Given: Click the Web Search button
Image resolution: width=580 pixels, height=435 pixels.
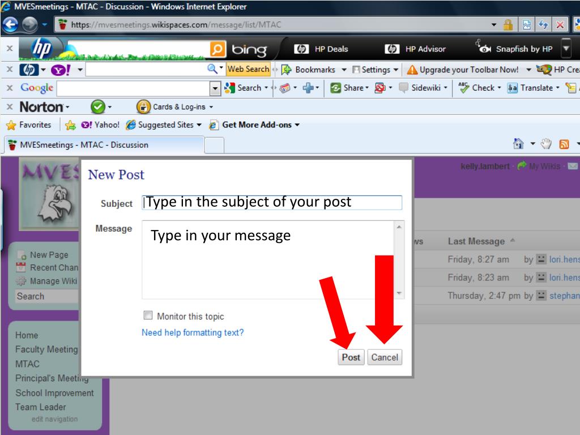Looking at the screenshot, I should point(248,69).
